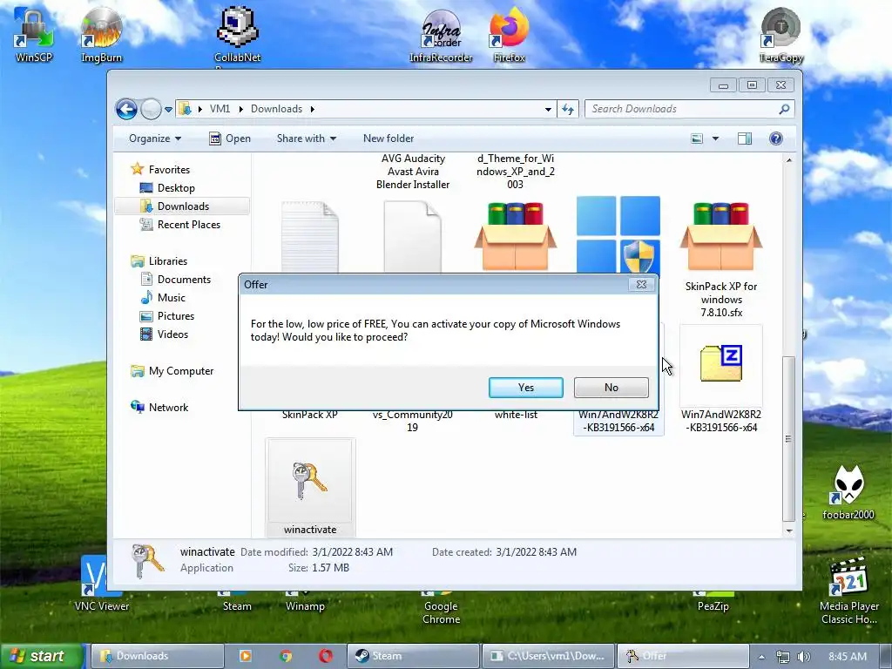The image size is (892, 669).
Task: Click Open in the Explorer toolbar
Action: point(230,139)
